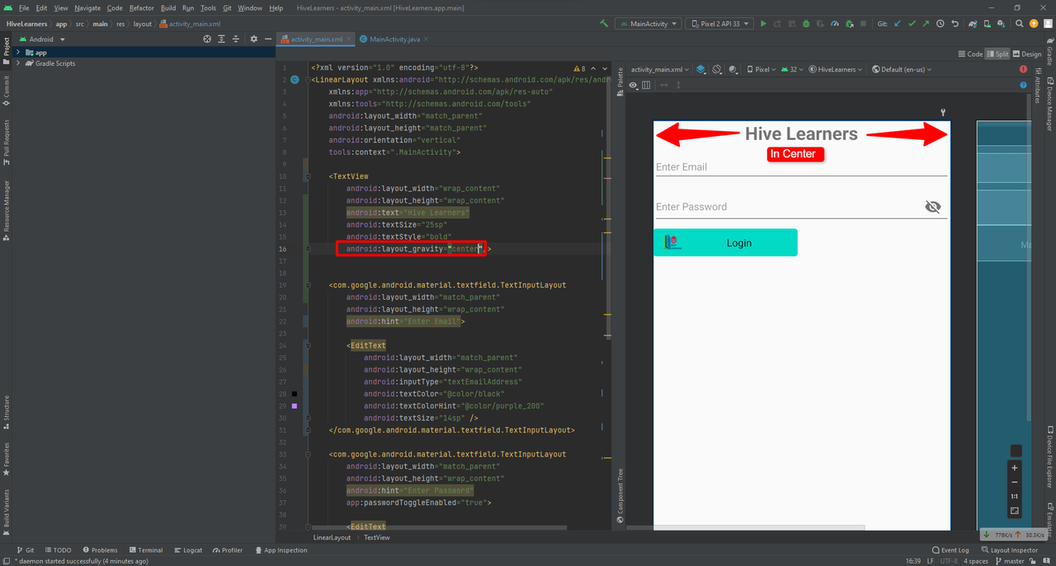Click Expand All in Project panel
Image resolution: width=1056 pixels, height=566 pixels.
[x=221, y=39]
